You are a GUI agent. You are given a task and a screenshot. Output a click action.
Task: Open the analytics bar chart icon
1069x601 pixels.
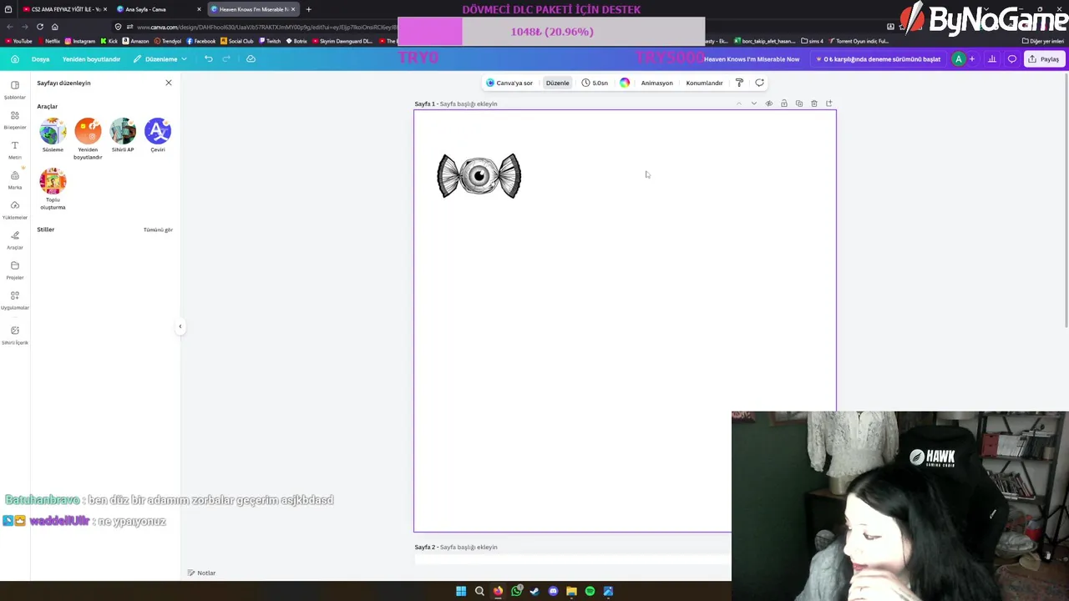(992, 59)
